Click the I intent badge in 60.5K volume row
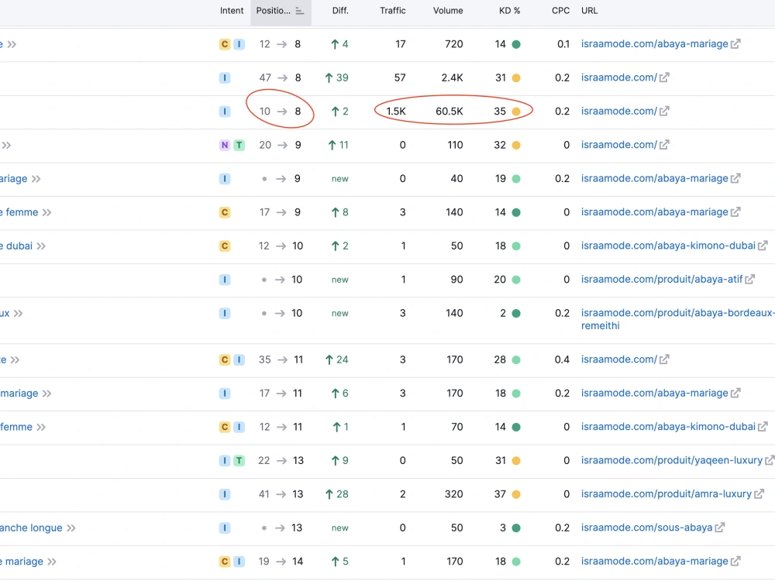The height and width of the screenshot is (581, 775). [x=225, y=112]
